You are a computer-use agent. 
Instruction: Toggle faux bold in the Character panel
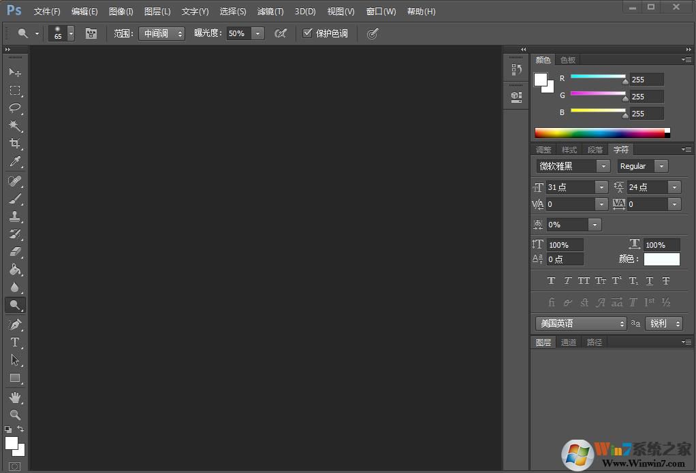[551, 280]
